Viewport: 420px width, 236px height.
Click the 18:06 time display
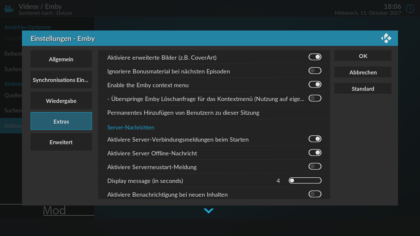392,6
